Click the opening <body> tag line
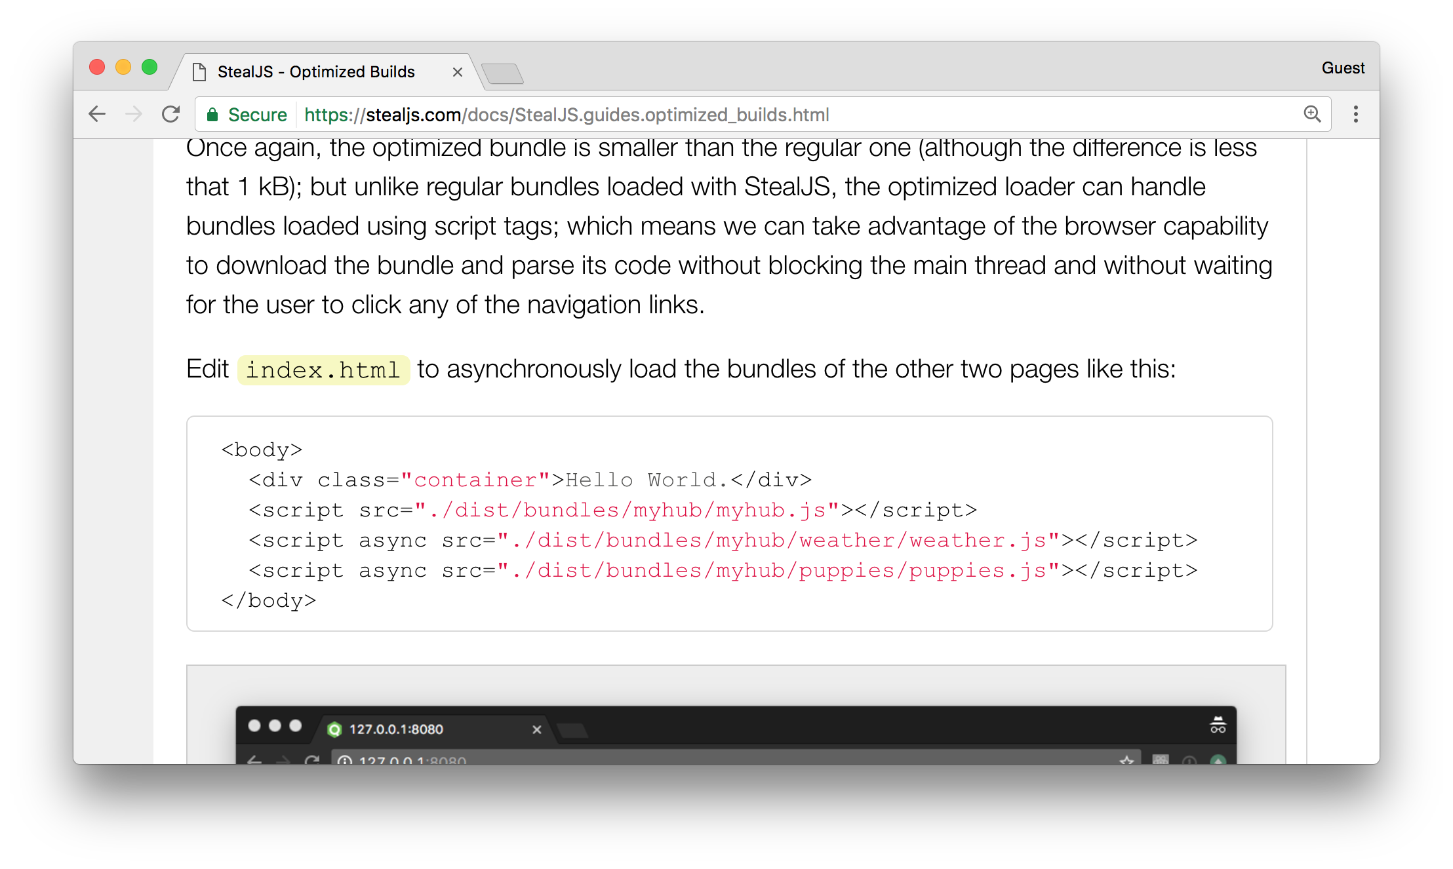 262,450
